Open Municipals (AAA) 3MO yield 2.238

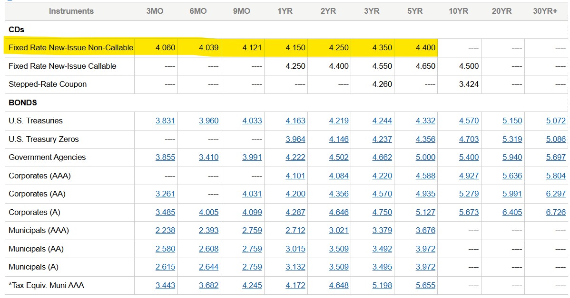point(165,231)
